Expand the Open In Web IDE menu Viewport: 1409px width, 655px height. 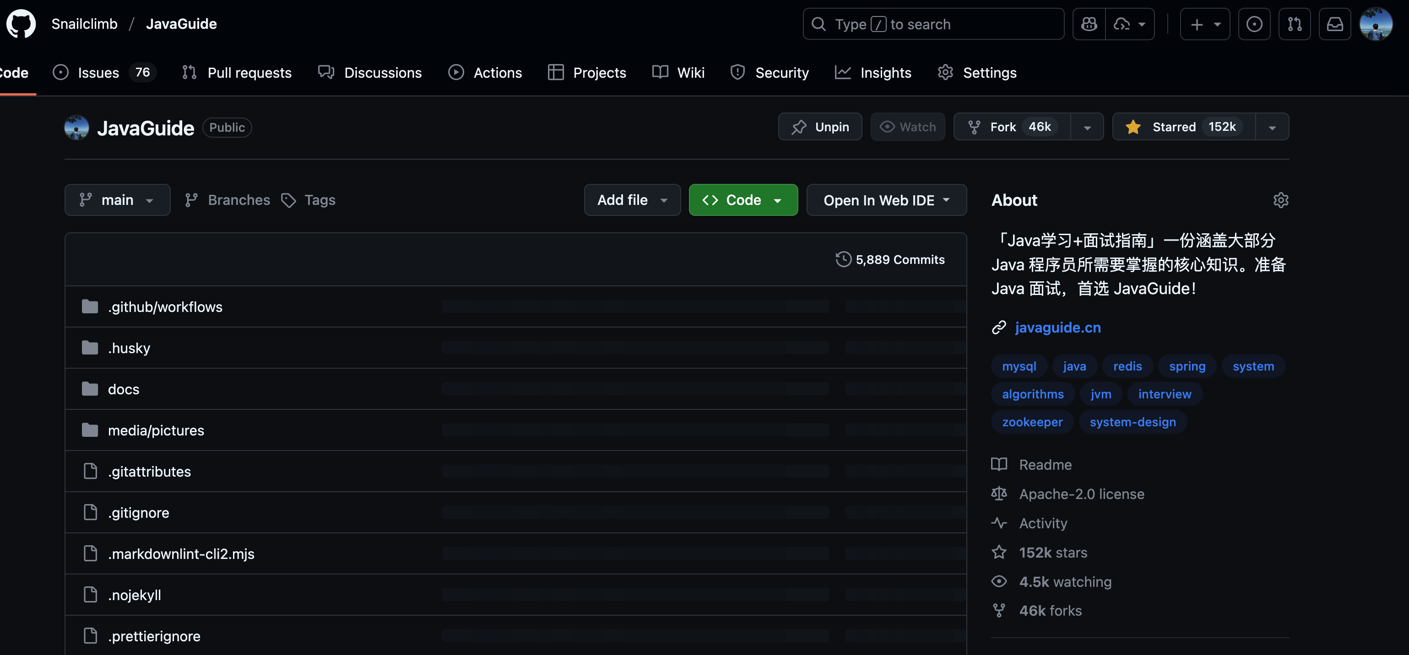887,200
